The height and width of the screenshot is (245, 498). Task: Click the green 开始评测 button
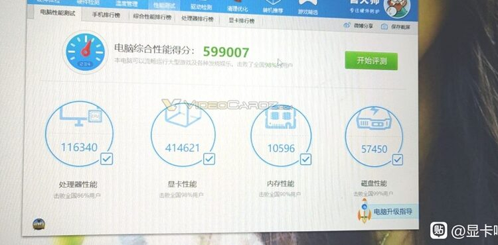tap(371, 60)
